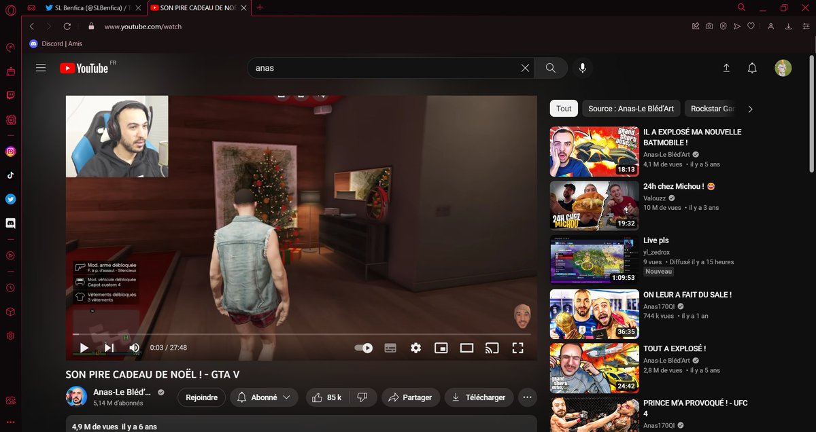Open the video quality settings gear

tap(415, 348)
